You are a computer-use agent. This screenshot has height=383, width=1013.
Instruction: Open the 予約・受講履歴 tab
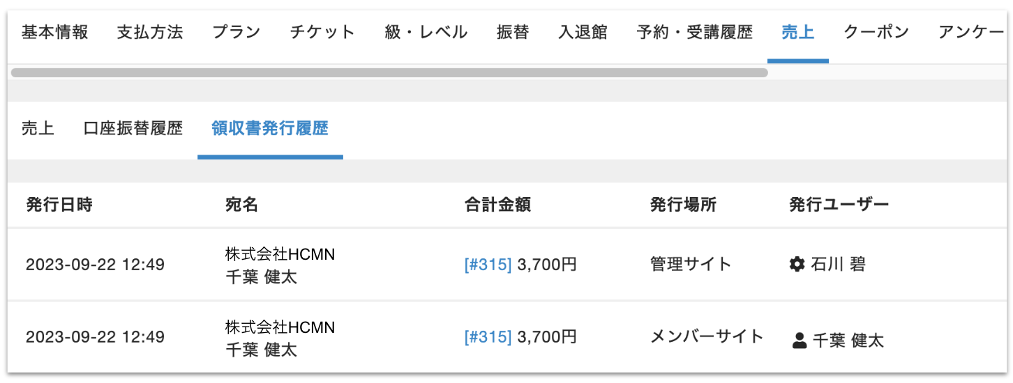coord(695,32)
